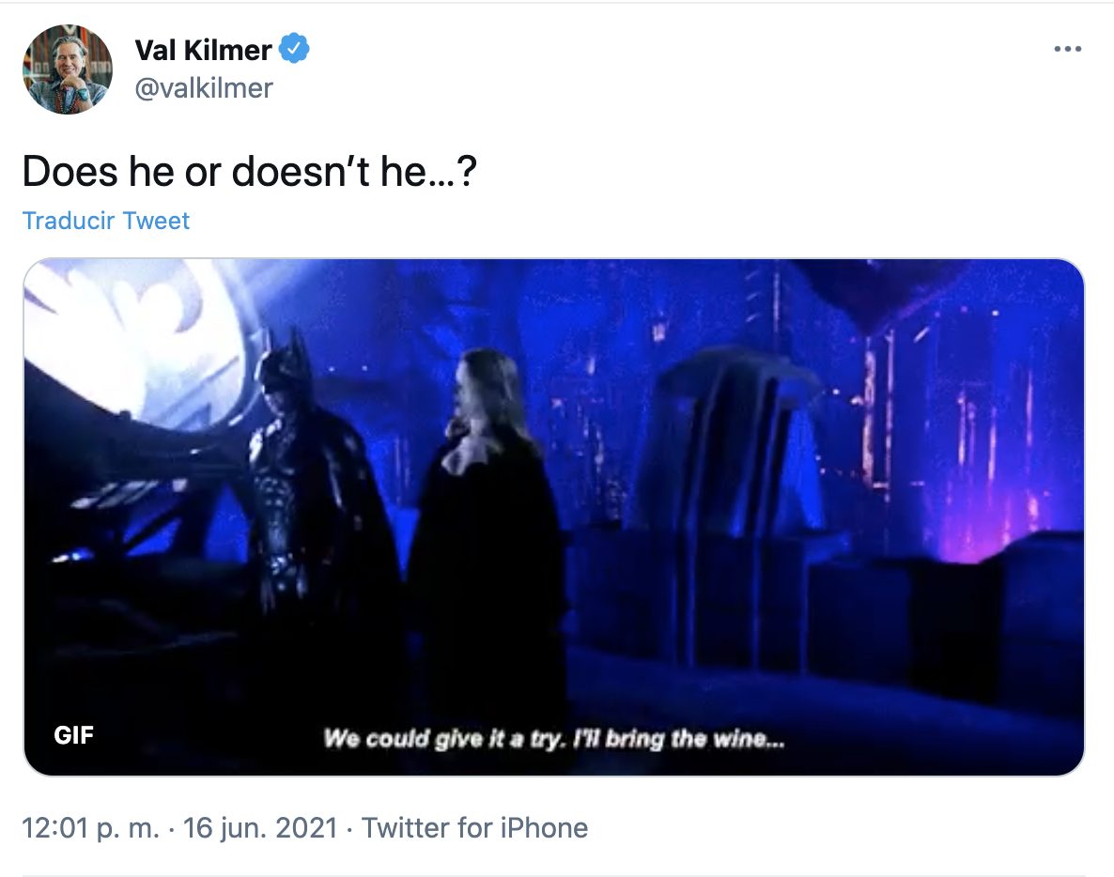Click the Traducir Tweet link

(106, 221)
